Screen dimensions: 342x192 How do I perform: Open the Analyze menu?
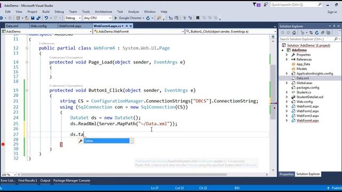point(134,12)
